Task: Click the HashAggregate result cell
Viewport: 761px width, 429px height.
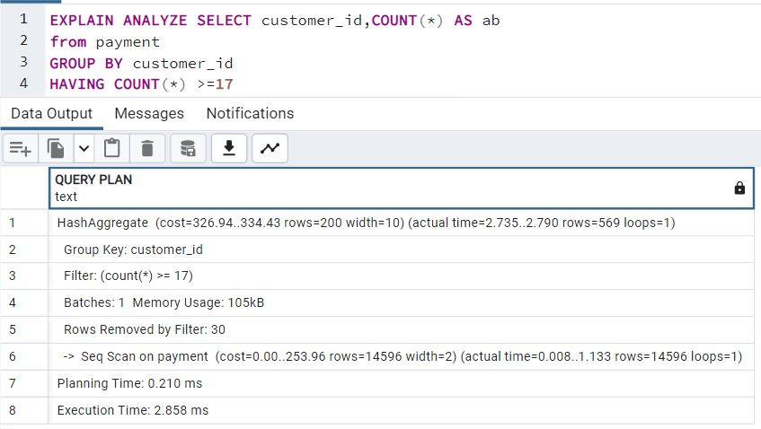Action: (x=402, y=223)
